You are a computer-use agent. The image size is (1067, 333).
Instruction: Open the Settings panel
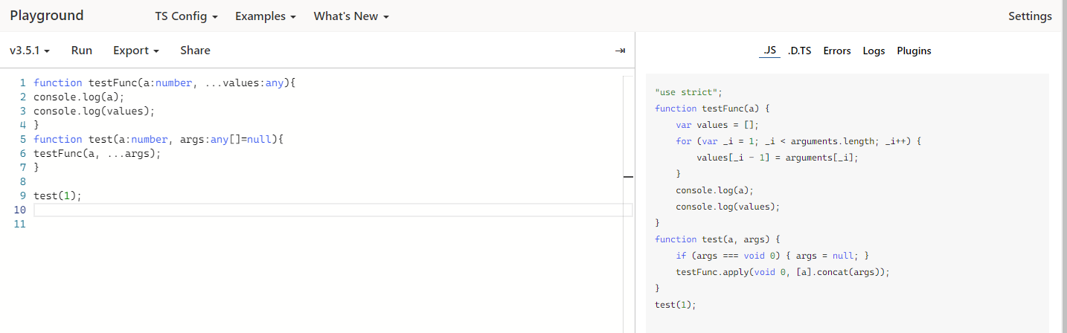[1030, 16]
